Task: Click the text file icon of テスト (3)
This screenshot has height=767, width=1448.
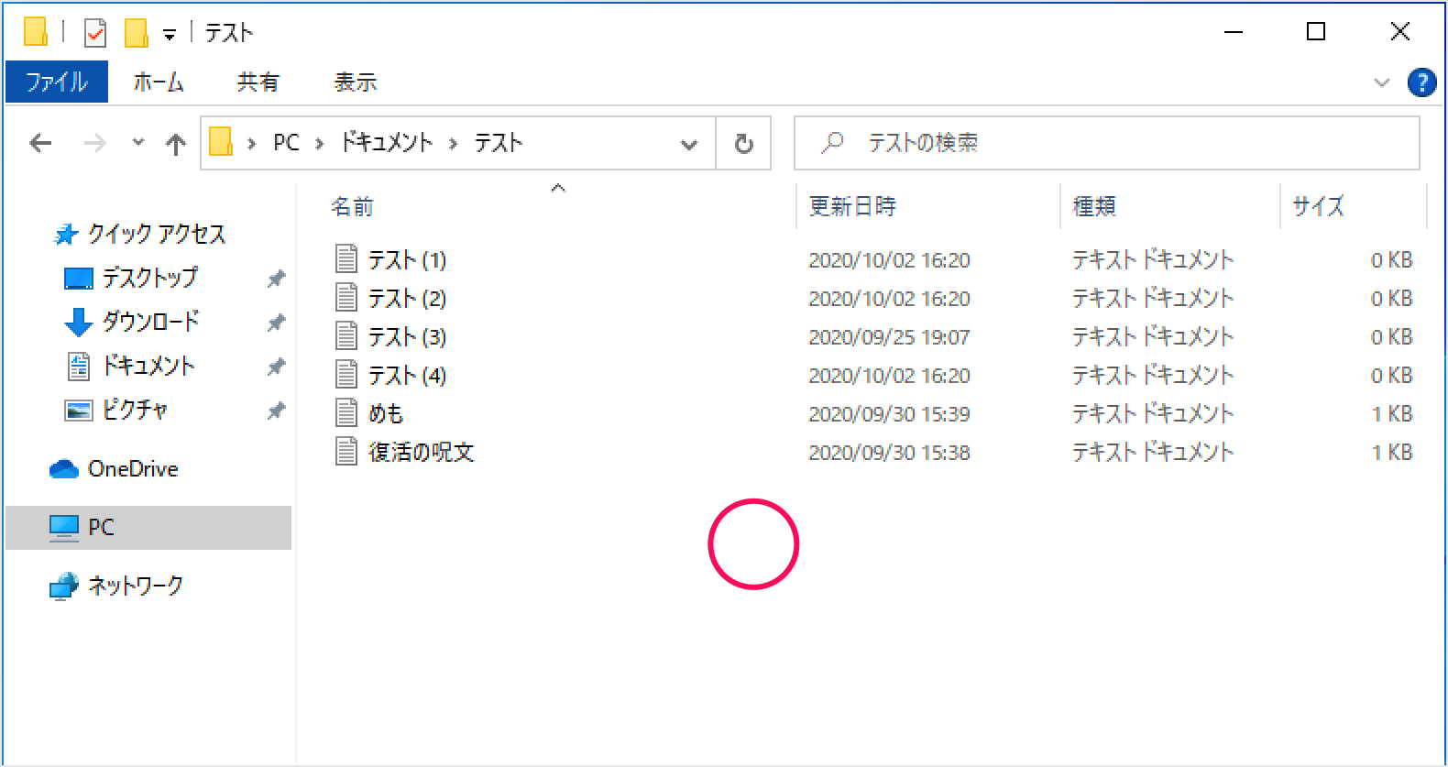Action: pyautogui.click(x=346, y=336)
